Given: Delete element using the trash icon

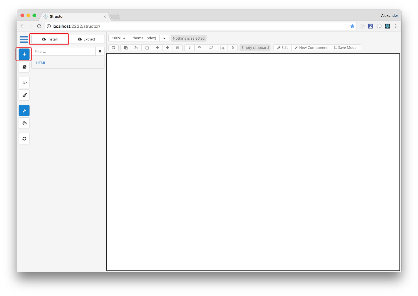Looking at the screenshot, I should click(x=177, y=47).
